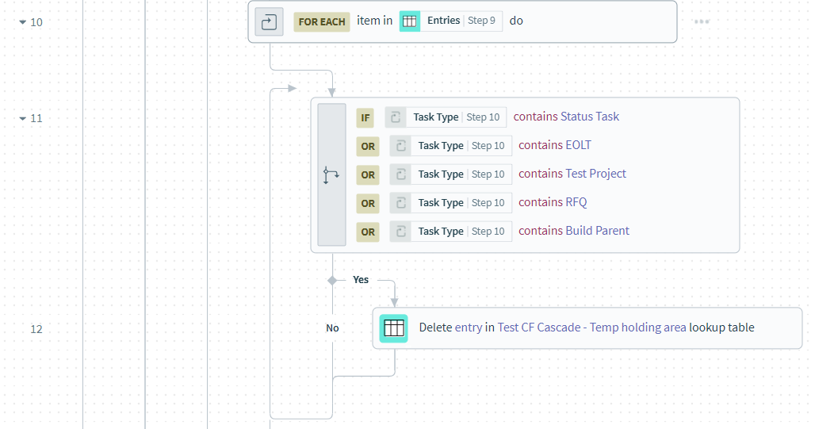
Task: Click the 'contains Test Project' condition
Action: pos(572,174)
